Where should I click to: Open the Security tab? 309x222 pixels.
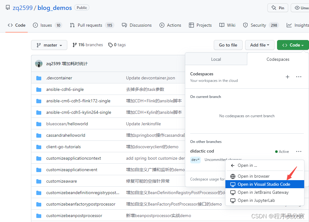(x=261, y=25)
